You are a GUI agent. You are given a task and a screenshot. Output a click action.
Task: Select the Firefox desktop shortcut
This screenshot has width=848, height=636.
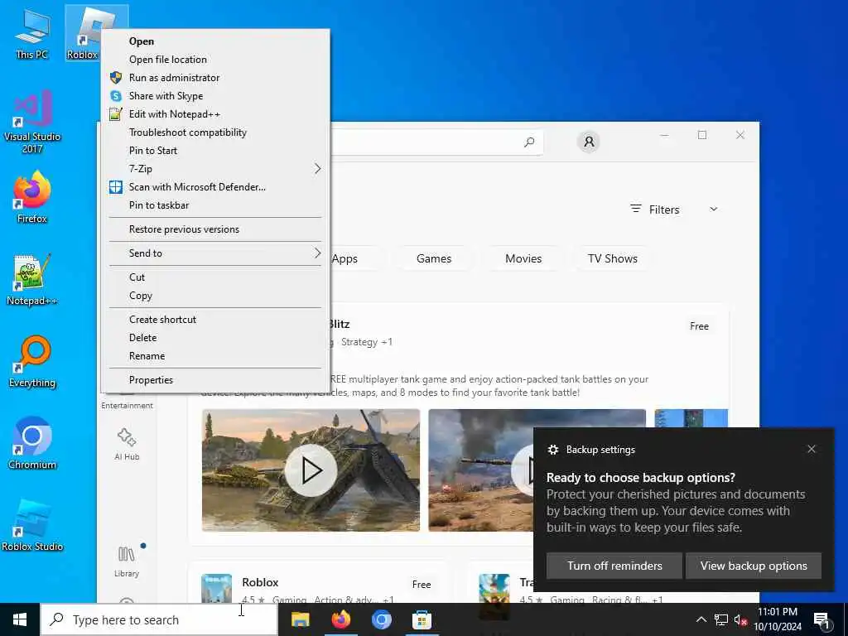coord(32,197)
